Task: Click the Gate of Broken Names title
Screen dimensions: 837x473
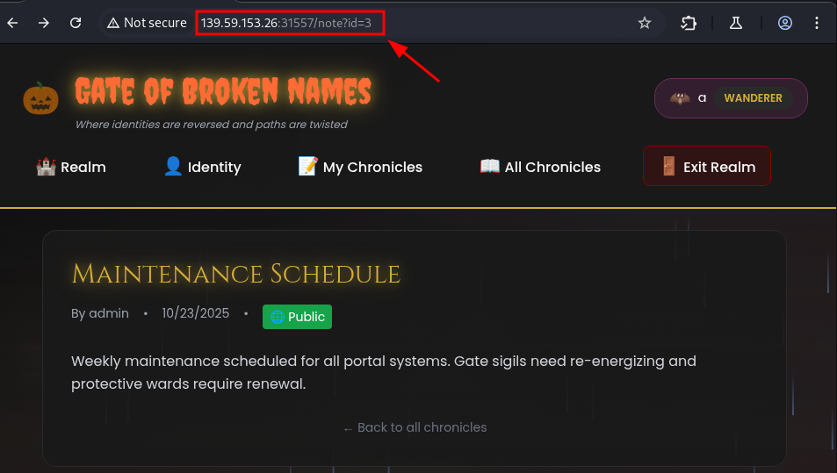Action: (223, 91)
